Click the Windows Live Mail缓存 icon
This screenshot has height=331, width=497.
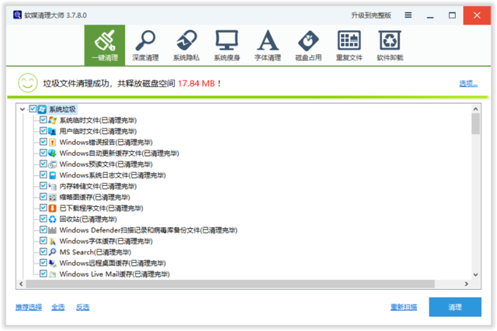coord(52,274)
